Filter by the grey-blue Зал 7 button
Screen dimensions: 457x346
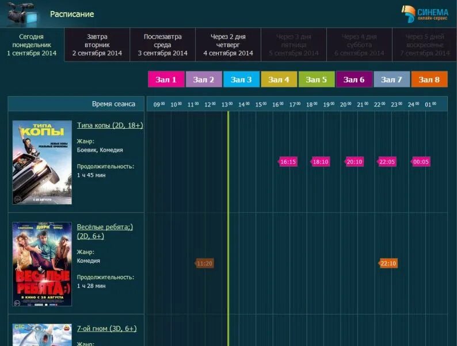(392, 79)
